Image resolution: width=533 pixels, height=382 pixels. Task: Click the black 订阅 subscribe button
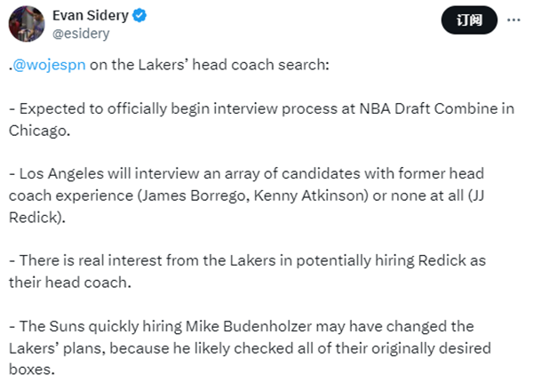point(469,20)
